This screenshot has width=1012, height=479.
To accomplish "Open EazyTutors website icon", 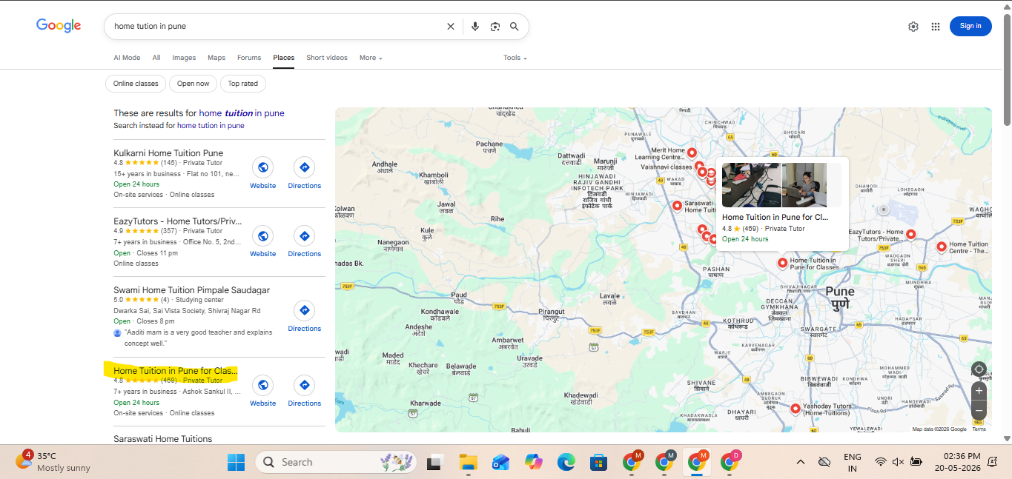I will tap(262, 235).
